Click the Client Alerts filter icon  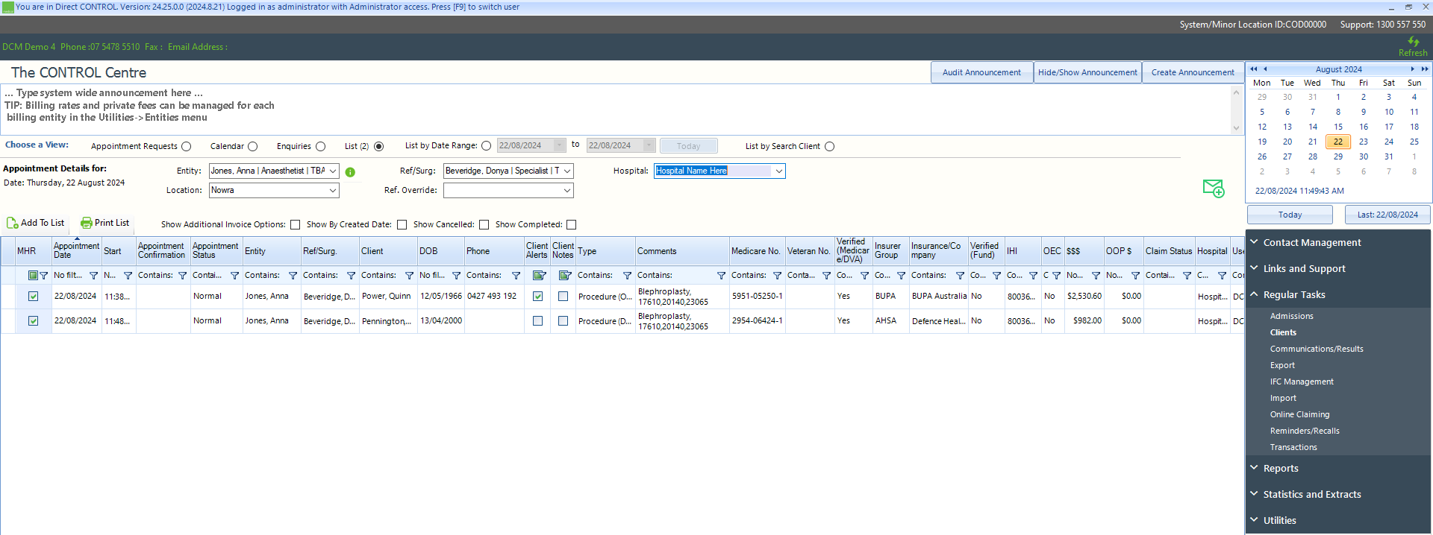click(x=539, y=276)
